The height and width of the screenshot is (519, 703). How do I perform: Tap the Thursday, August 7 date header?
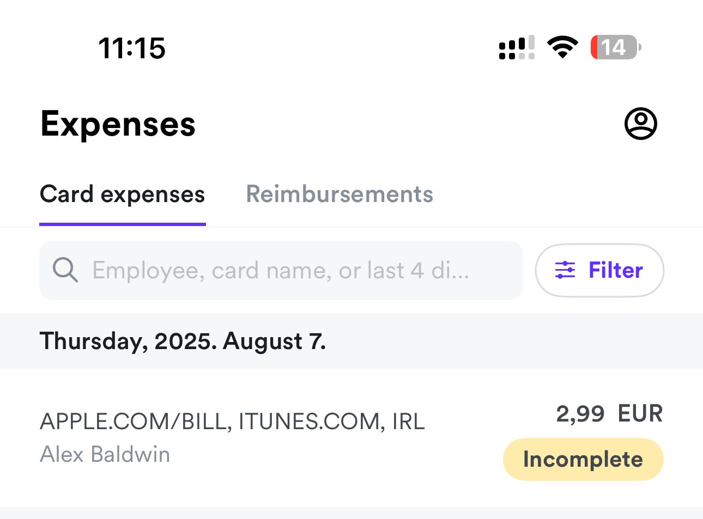coord(183,341)
